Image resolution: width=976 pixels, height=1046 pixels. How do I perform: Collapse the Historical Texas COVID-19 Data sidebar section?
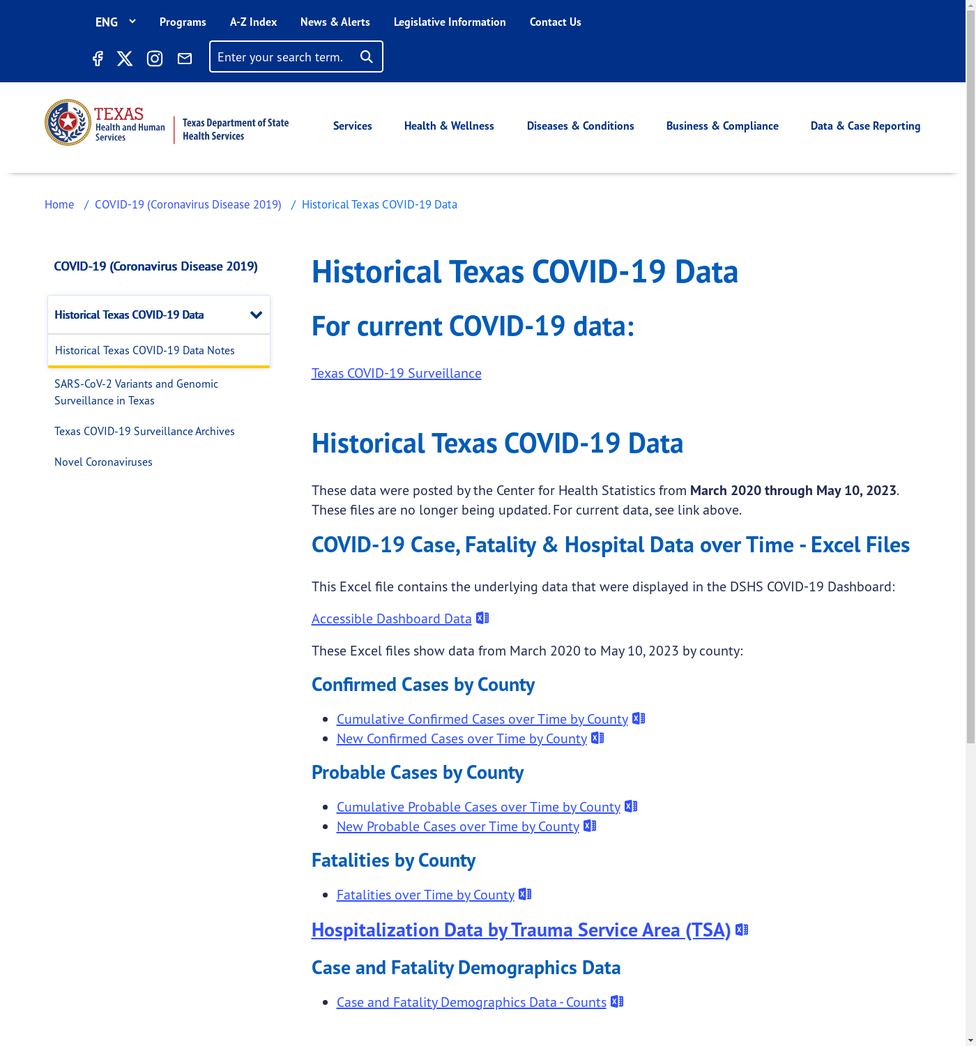[256, 315]
